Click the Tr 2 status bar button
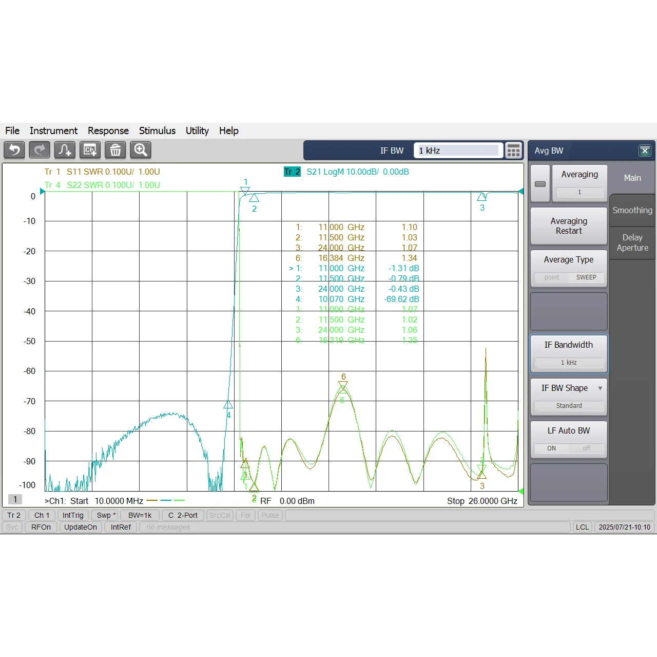The image size is (657, 657). [x=14, y=515]
